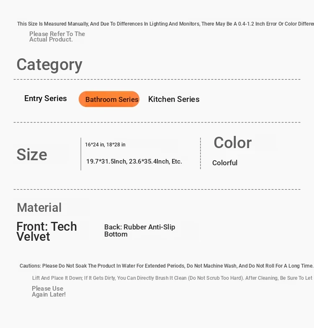Image resolution: width=314 pixels, height=328 pixels.
Task: Click the size measured manually disclaimer
Action: tap(165, 24)
